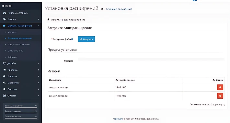Screen dimensions: 230x123
Task: Click the home icon in the breadcrumb
Action: point(102,9)
